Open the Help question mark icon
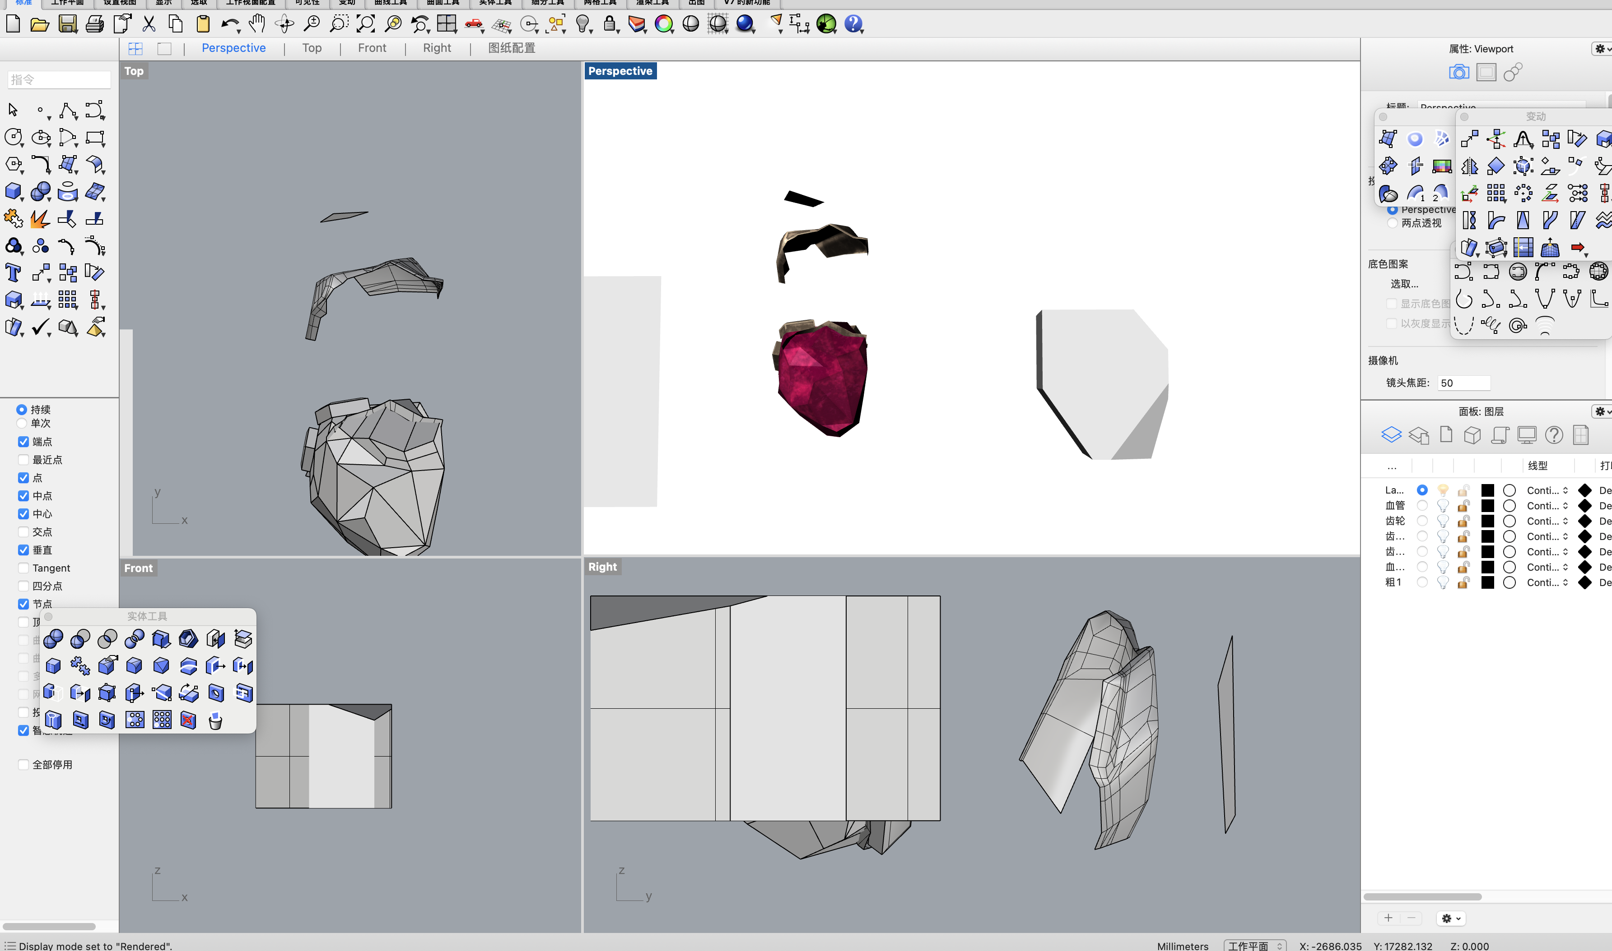The height and width of the screenshot is (951, 1612). click(853, 24)
